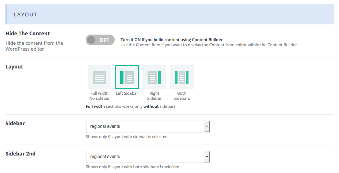Select the Full width No sidebar layout icon
The image size is (339, 173).
pyautogui.click(x=99, y=77)
